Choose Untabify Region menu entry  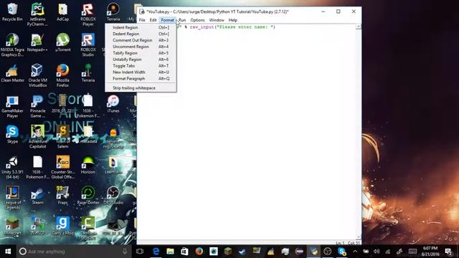pyautogui.click(x=141, y=59)
